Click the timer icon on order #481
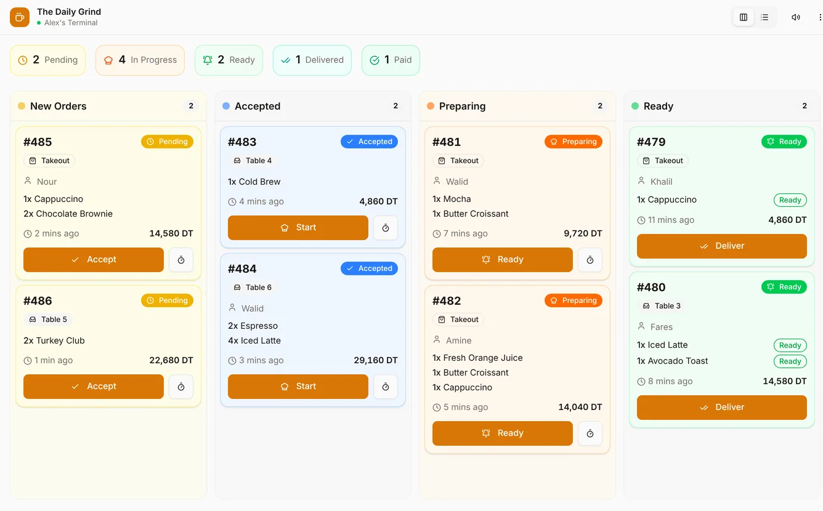 click(x=590, y=260)
